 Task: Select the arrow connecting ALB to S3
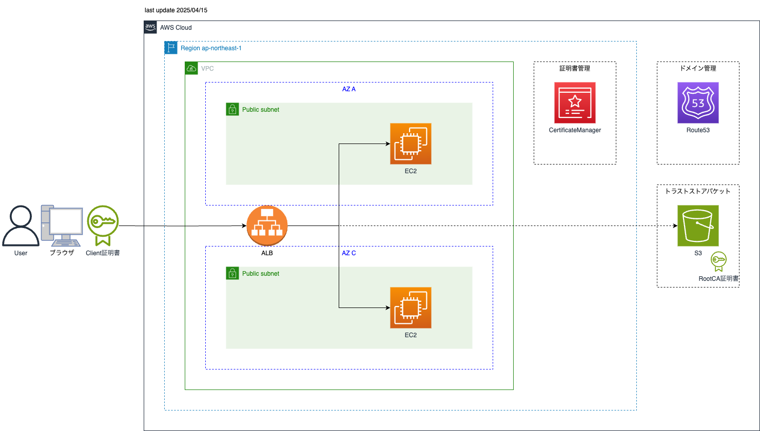pos(564,225)
